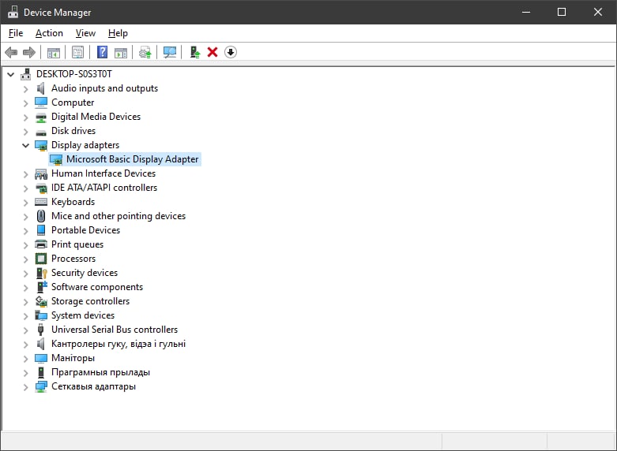Select the IDE ATA/ATAPI controllers label
617x451 pixels.
[104, 188]
